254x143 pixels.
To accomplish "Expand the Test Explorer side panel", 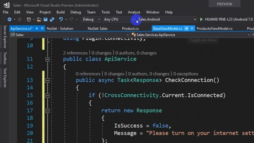I will (5, 78).
